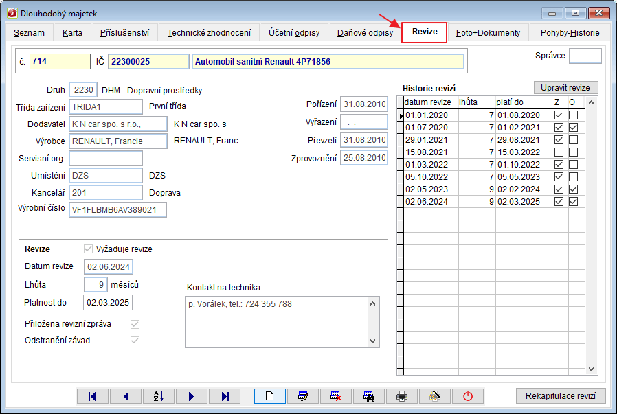Image resolution: width=617 pixels, height=414 pixels.
Task: Click the Správce input field
Action: (585, 56)
